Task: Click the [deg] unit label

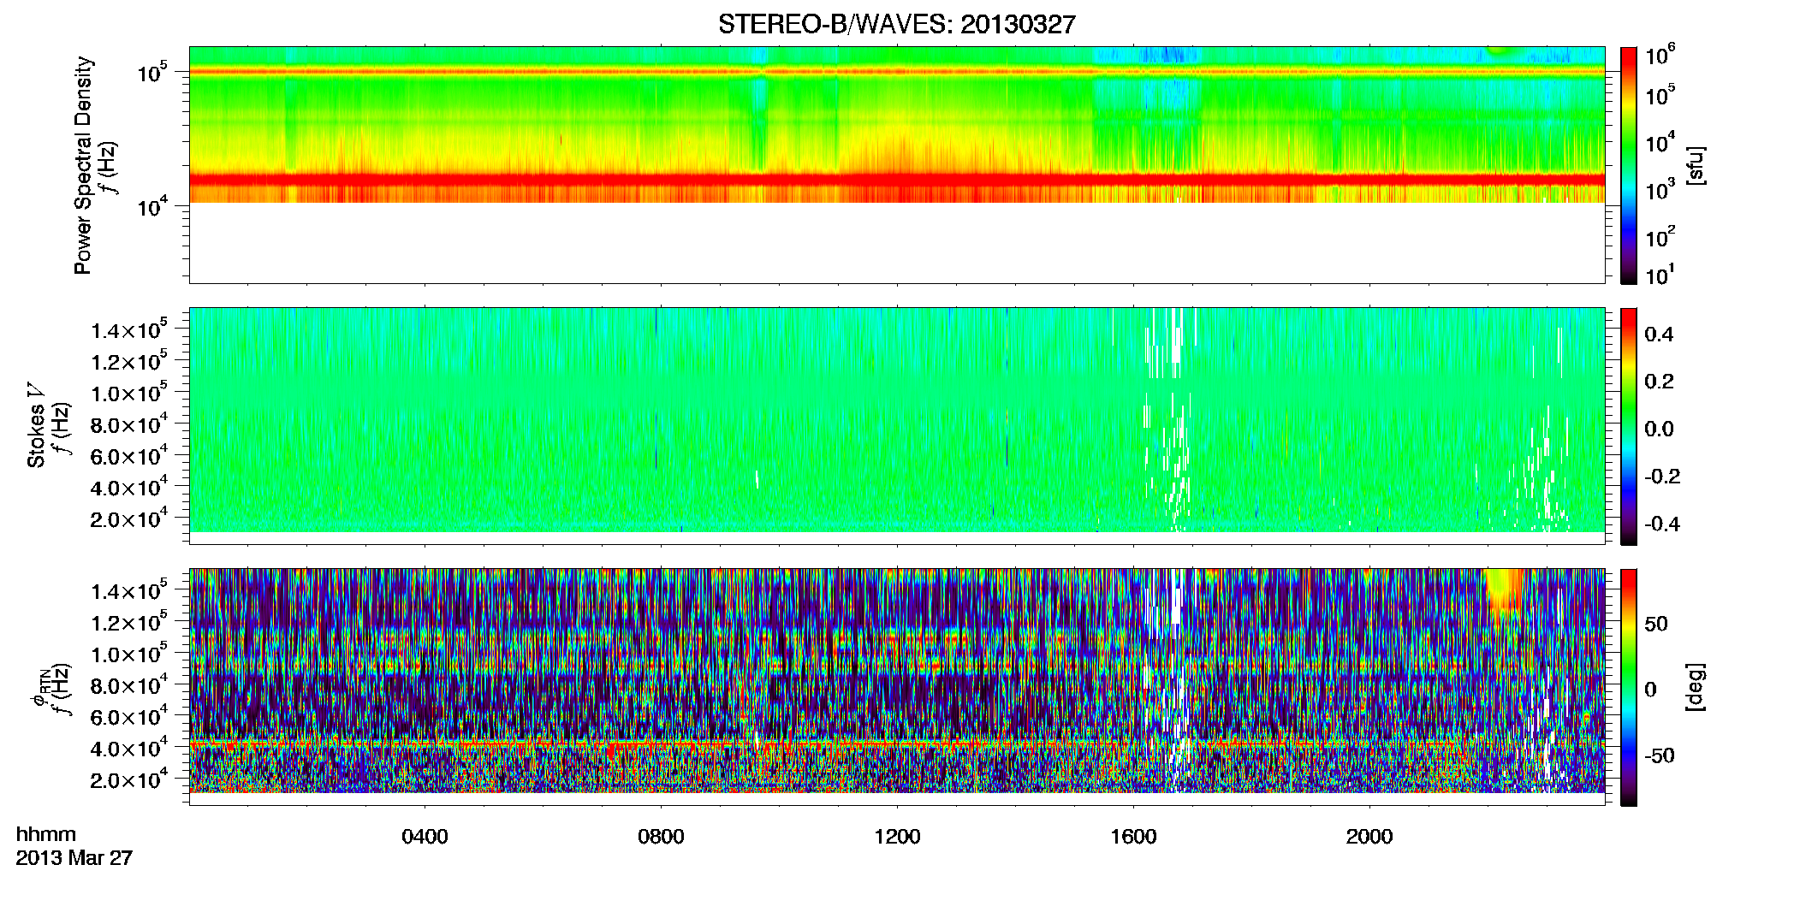Action: pos(1695,687)
